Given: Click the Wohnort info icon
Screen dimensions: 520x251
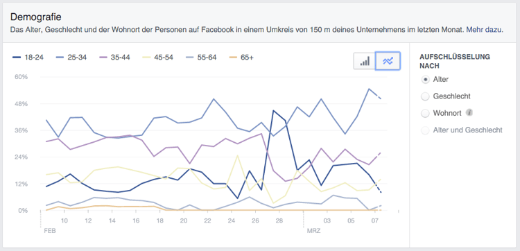Looking at the screenshot, I should [469, 113].
